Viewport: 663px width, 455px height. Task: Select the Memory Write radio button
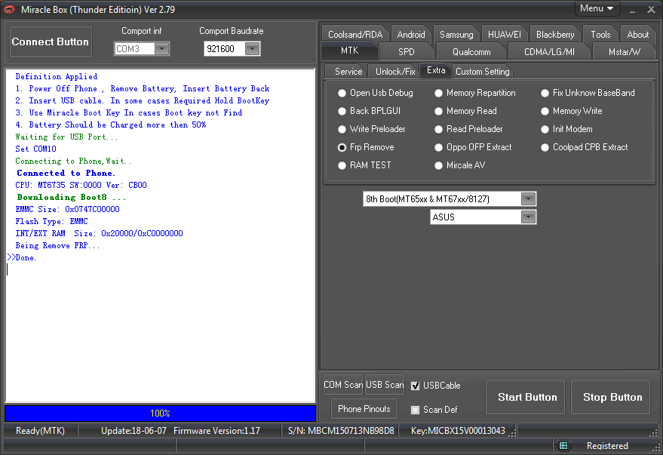point(545,111)
